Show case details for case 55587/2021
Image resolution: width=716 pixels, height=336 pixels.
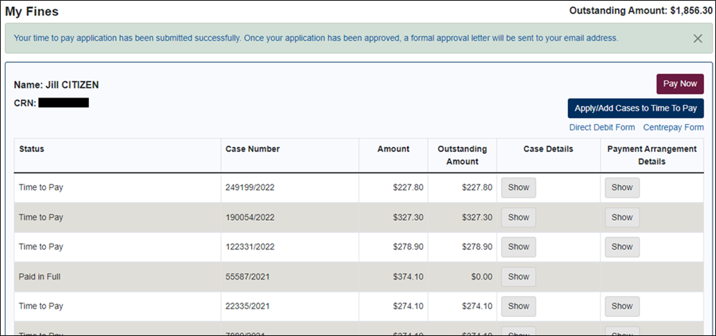[518, 277]
